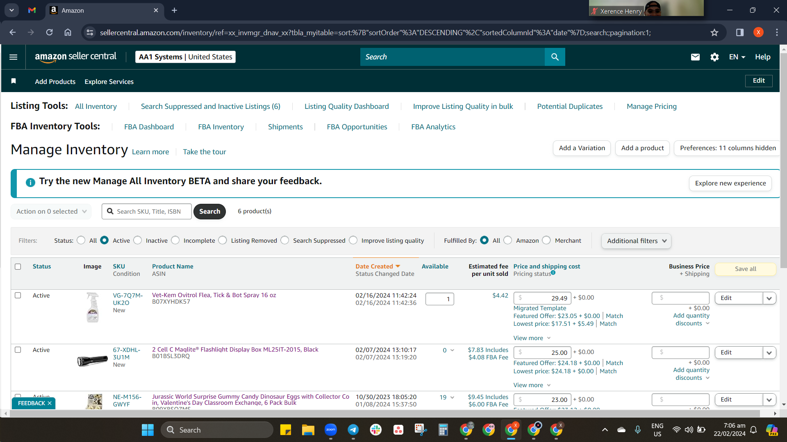The height and width of the screenshot is (442, 787).
Task: Click the Amazon Seller Central logo
Action: 76,57
